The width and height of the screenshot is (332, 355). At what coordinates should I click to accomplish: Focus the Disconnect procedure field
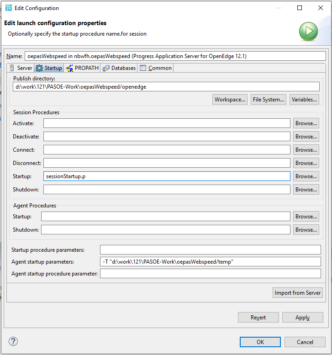167,163
